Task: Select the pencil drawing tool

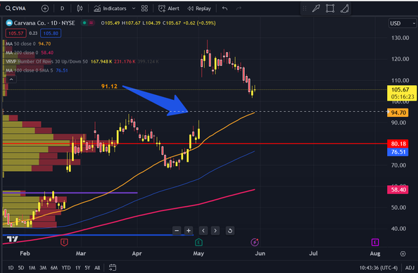Action: pyautogui.click(x=316, y=8)
